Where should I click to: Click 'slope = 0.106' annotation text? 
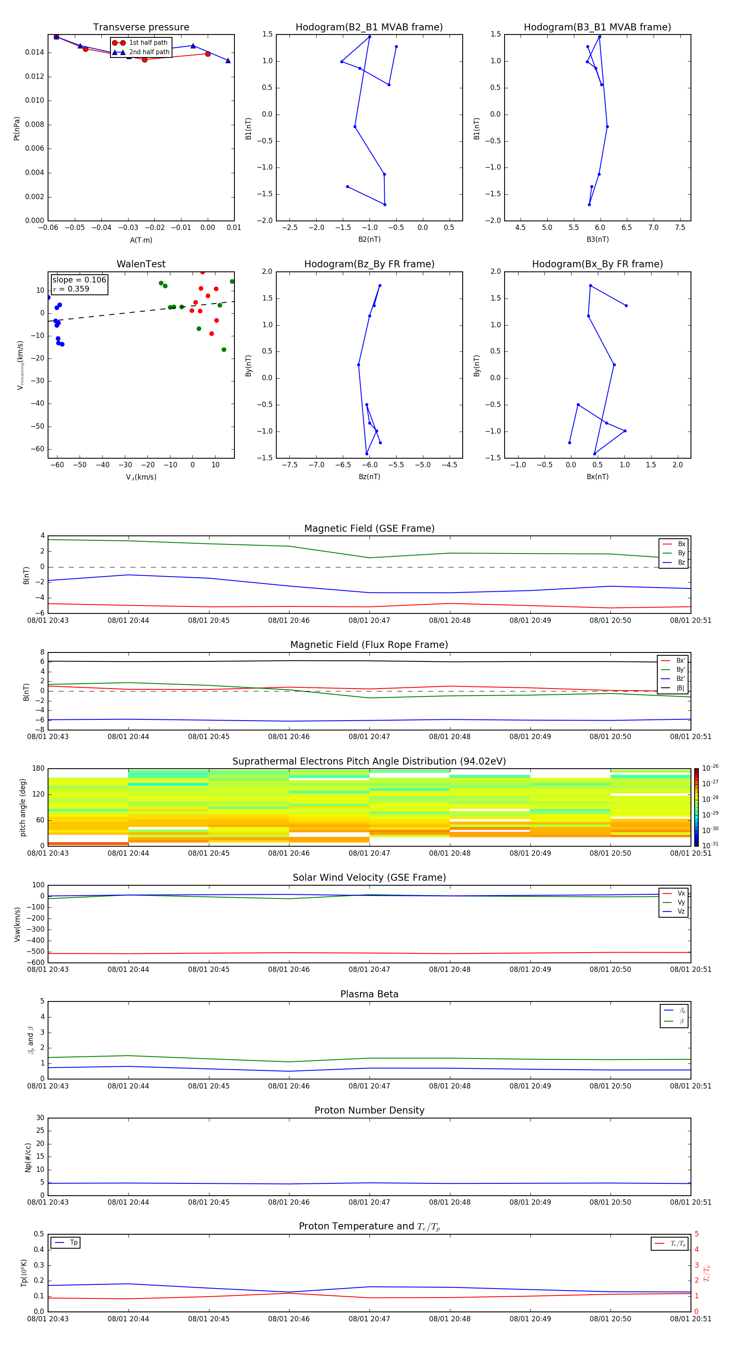point(79,280)
